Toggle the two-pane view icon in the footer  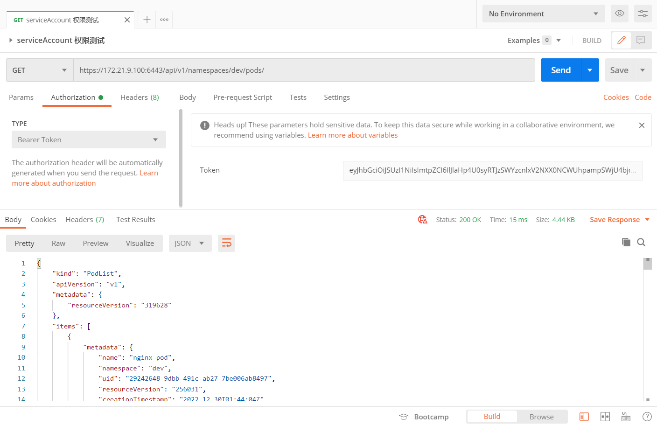605,417
